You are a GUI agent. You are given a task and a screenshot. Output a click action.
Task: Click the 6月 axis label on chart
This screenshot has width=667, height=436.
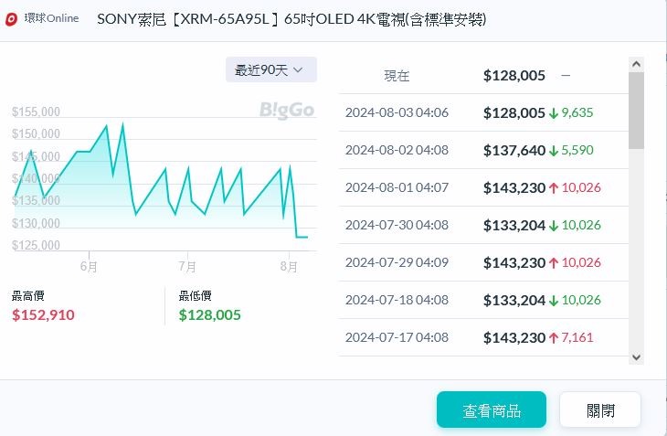click(x=89, y=266)
